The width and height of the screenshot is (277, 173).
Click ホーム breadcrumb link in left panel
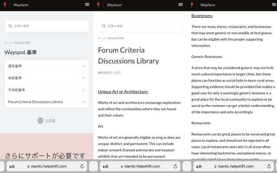[x=8, y=43]
